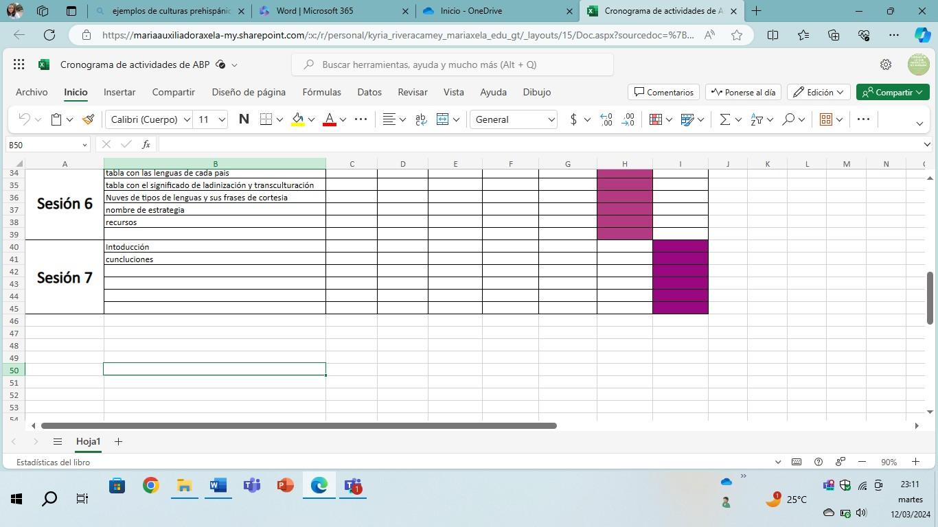Click the Excel logo icon beside the file name
The width and height of the screenshot is (938, 527).
[x=44, y=65]
